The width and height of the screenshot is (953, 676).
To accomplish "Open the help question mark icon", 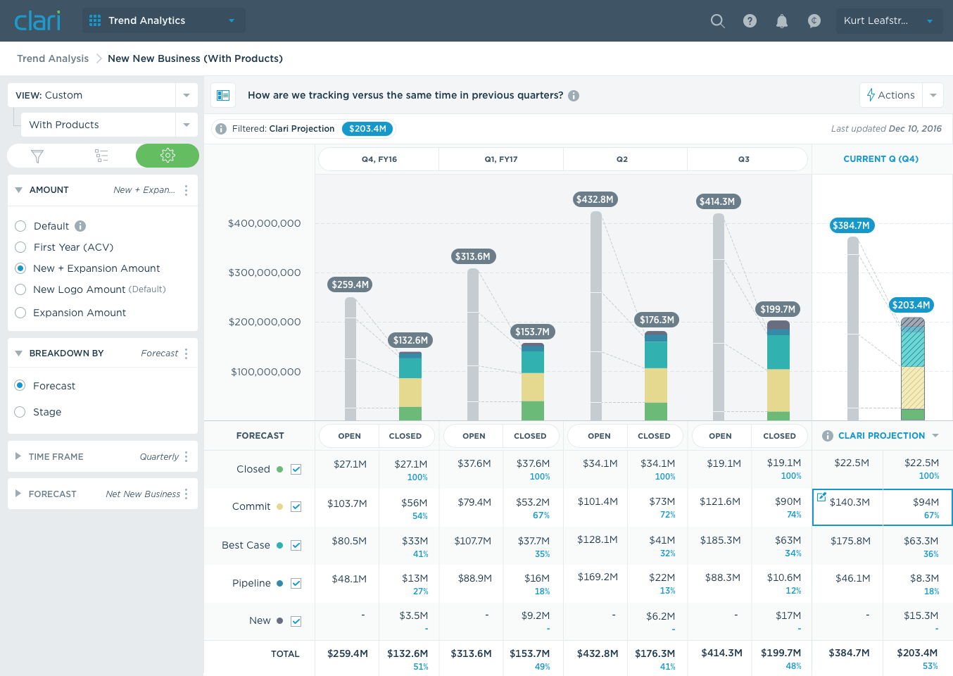I will tap(750, 21).
